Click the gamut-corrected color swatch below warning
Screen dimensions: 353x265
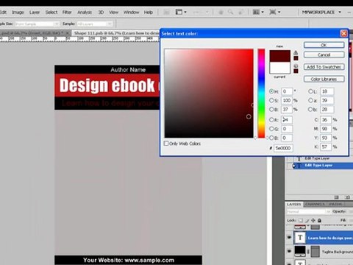click(296, 58)
